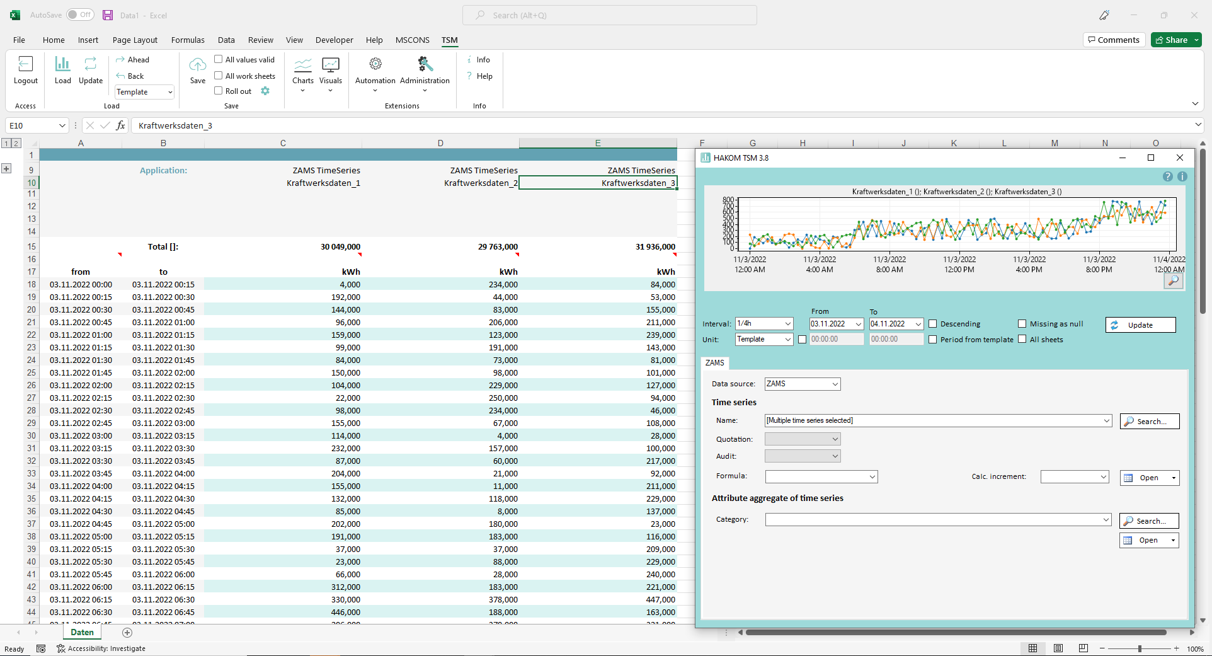This screenshot has width=1212, height=656.
Task: Open the File menu
Action: [x=20, y=40]
